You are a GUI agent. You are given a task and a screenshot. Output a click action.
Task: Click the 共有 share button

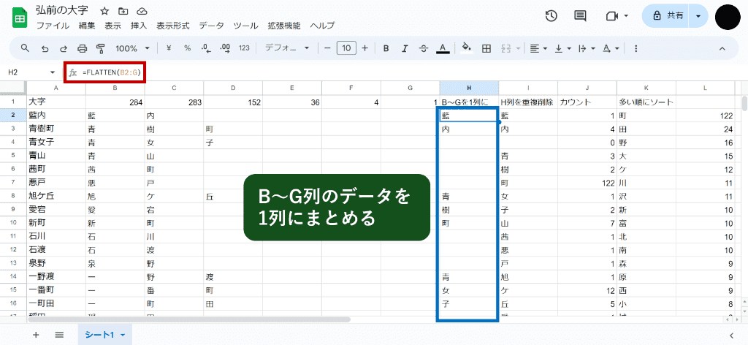pos(667,16)
